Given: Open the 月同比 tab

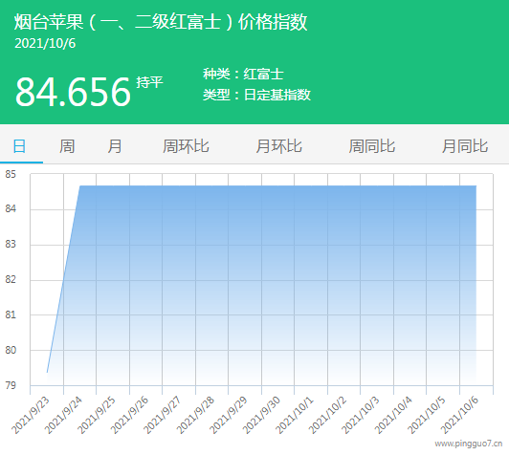Looking at the screenshot, I should click(465, 146).
